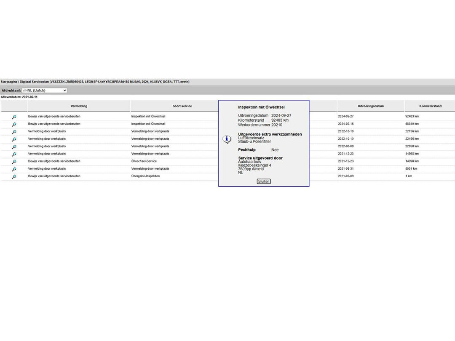
Task: Click the Übergabe-Inspektion service type cell
Action: click(145, 176)
